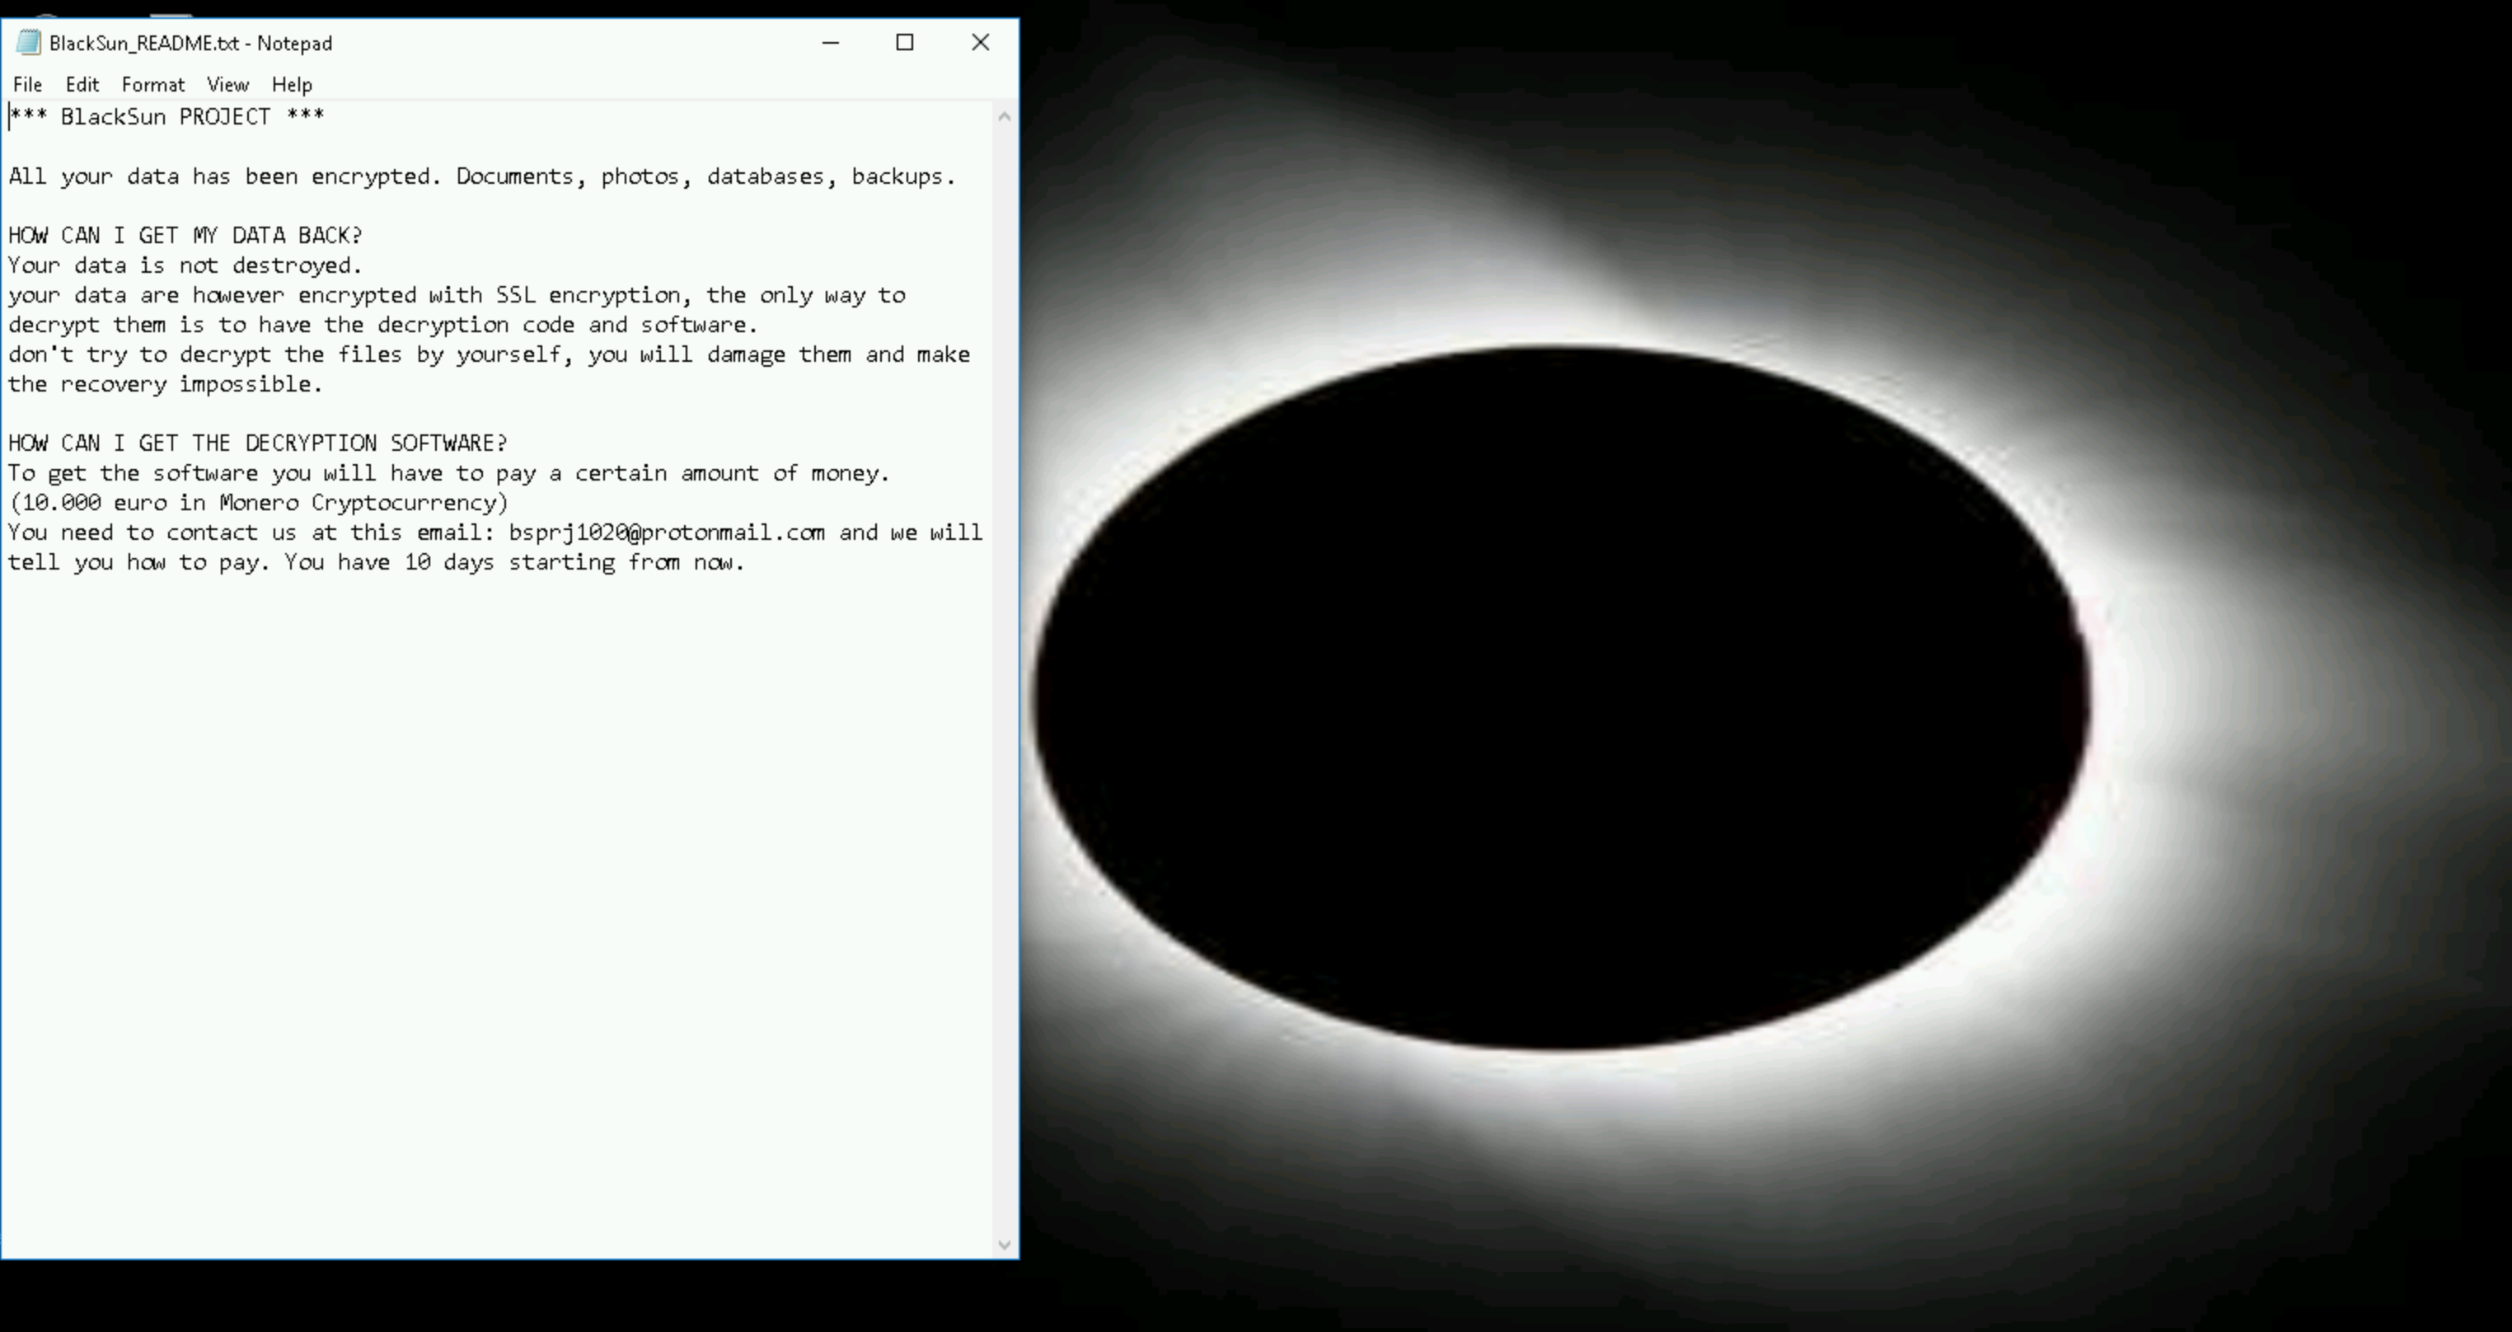The width and height of the screenshot is (2512, 1332).
Task: Open the Format menu
Action: click(152, 85)
